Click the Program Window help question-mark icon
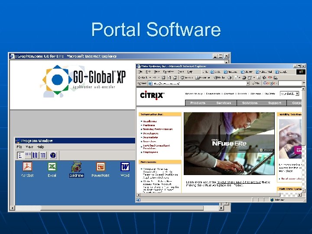Image resolution: width=312 pixels, height=234 pixels. click(x=53, y=155)
